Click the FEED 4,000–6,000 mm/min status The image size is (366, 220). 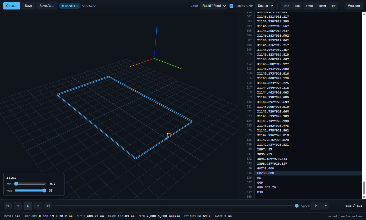click(159, 216)
